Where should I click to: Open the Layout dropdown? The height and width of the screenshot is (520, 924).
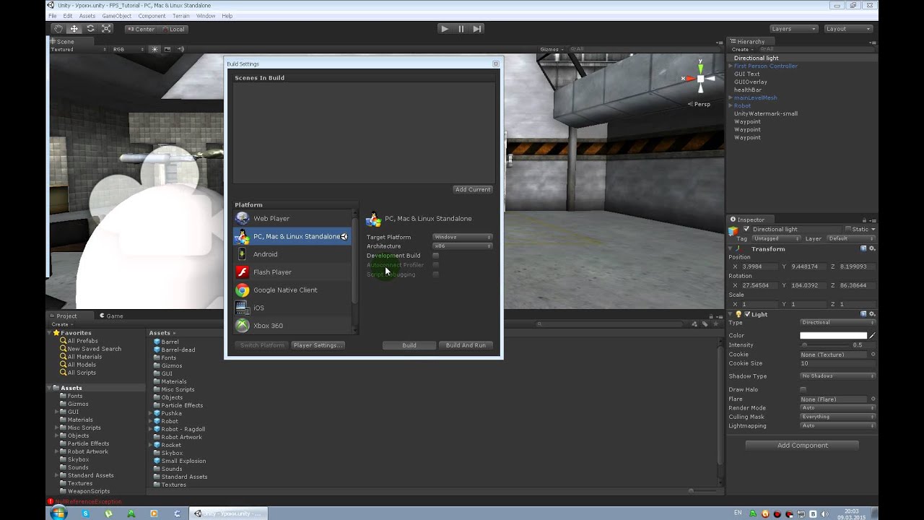(848, 29)
